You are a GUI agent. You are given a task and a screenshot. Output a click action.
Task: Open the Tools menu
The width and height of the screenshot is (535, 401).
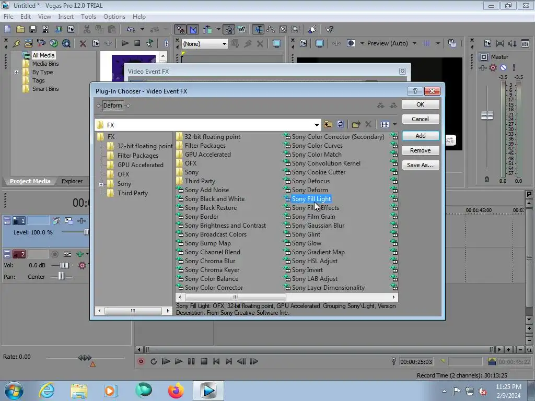[x=88, y=16]
